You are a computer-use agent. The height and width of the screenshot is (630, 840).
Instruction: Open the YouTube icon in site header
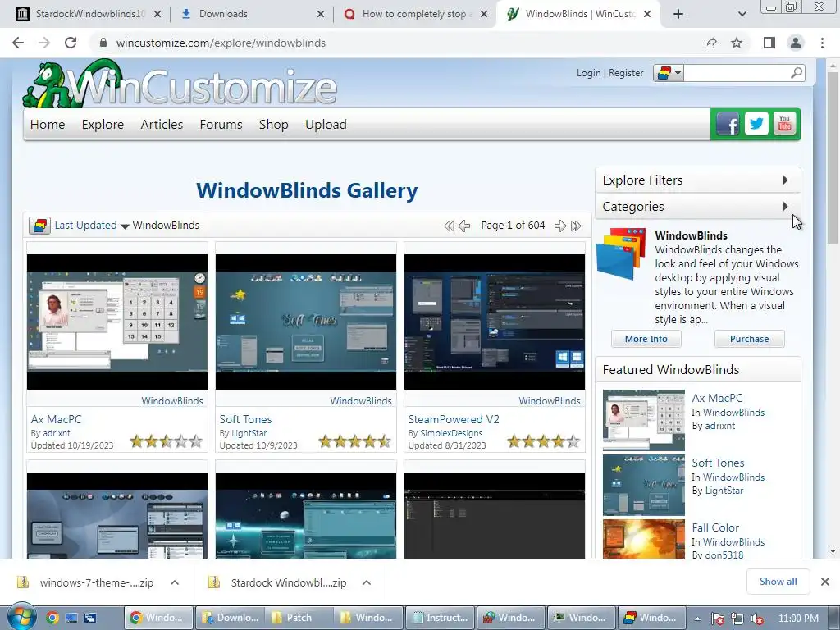click(785, 125)
